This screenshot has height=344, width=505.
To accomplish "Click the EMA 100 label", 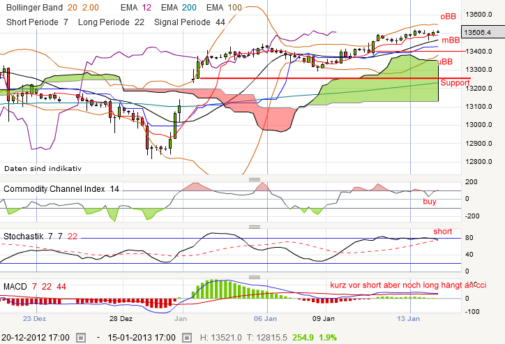I will tap(224, 8).
